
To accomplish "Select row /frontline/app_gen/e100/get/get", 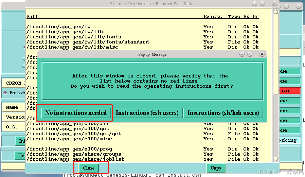I will 142,134.
